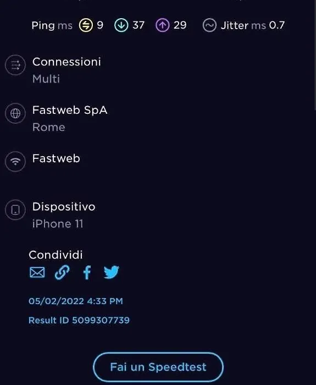The height and width of the screenshot is (385, 316).
Task: Click the Wi-Fi icon beside Fastweb
Action: pyautogui.click(x=15, y=162)
